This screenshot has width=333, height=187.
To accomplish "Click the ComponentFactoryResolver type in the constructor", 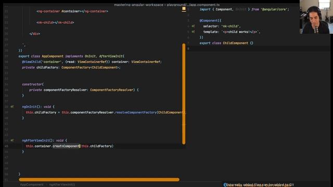I will coord(111,90).
